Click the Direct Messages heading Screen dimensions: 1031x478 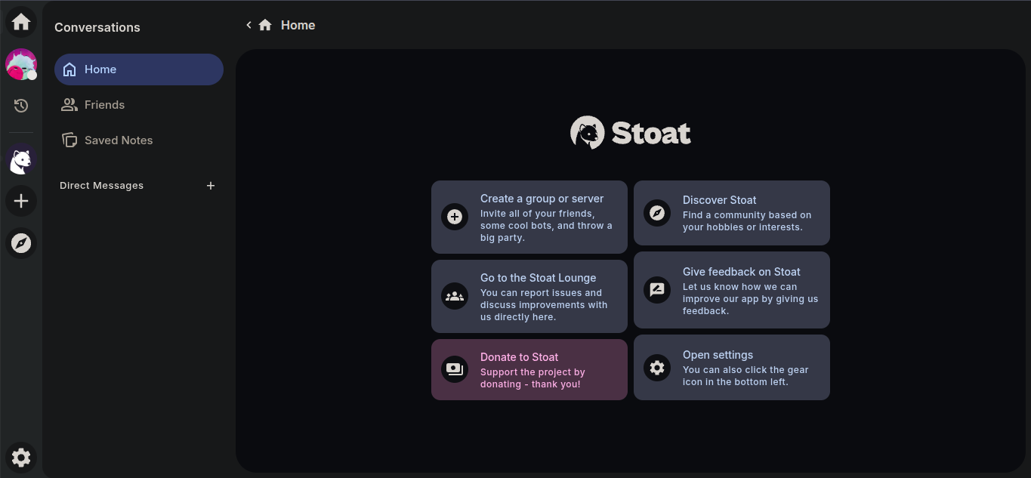(101, 186)
